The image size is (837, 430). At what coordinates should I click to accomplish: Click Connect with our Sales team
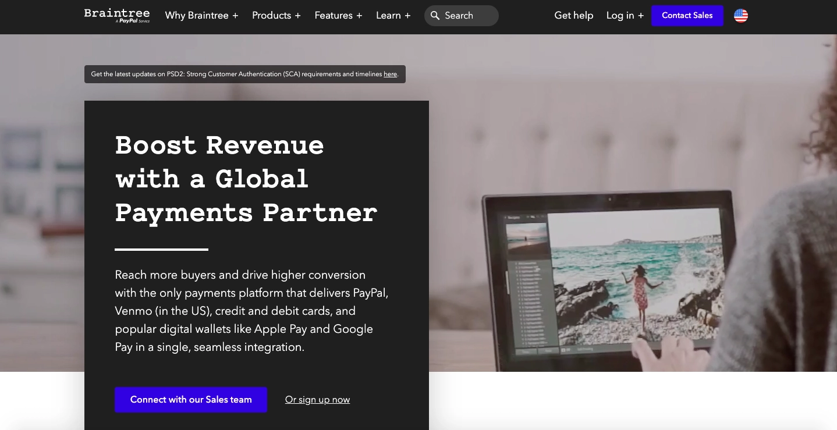[191, 400]
